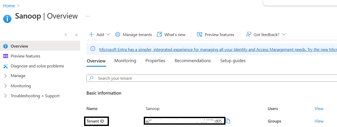This screenshot has height=127, width=337.
Task: Click the Got feedback? text
Action: [266, 34]
